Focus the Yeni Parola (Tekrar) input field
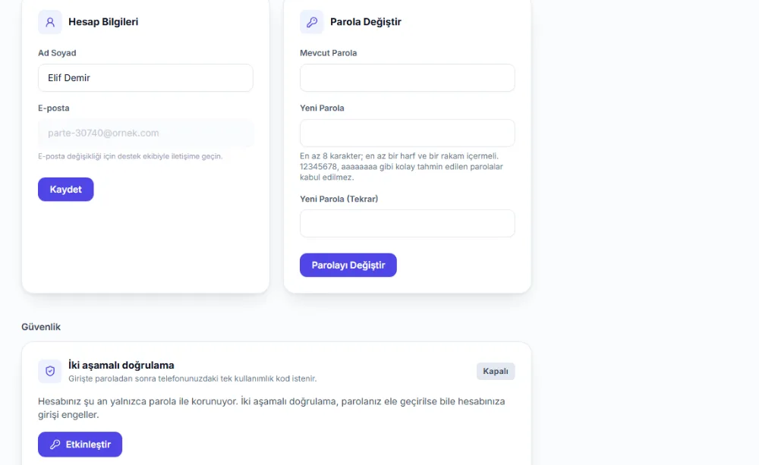Image resolution: width=759 pixels, height=465 pixels. pos(408,224)
